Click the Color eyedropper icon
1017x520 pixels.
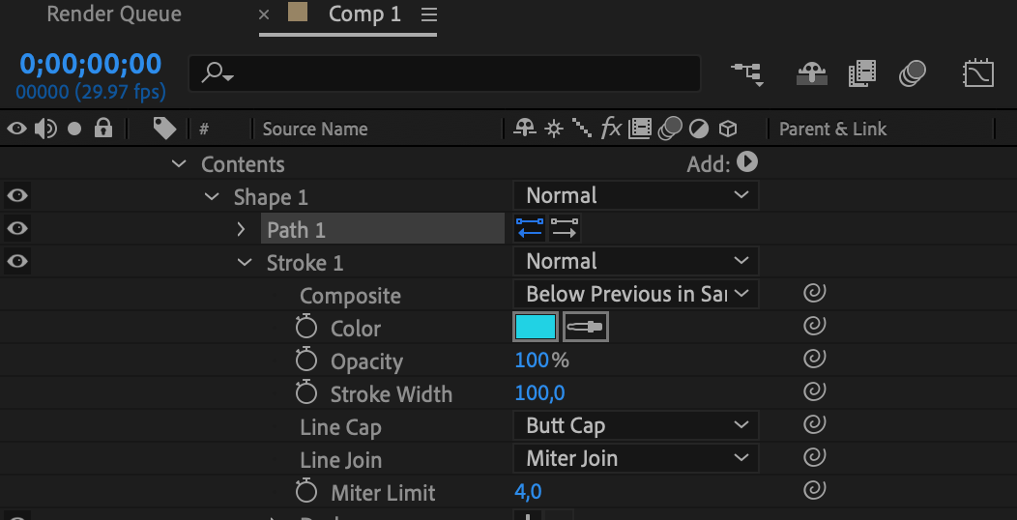pyautogui.click(x=586, y=328)
